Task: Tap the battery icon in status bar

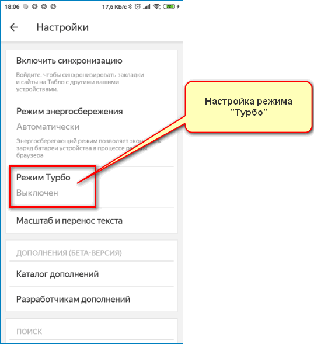Action: (x=169, y=6)
